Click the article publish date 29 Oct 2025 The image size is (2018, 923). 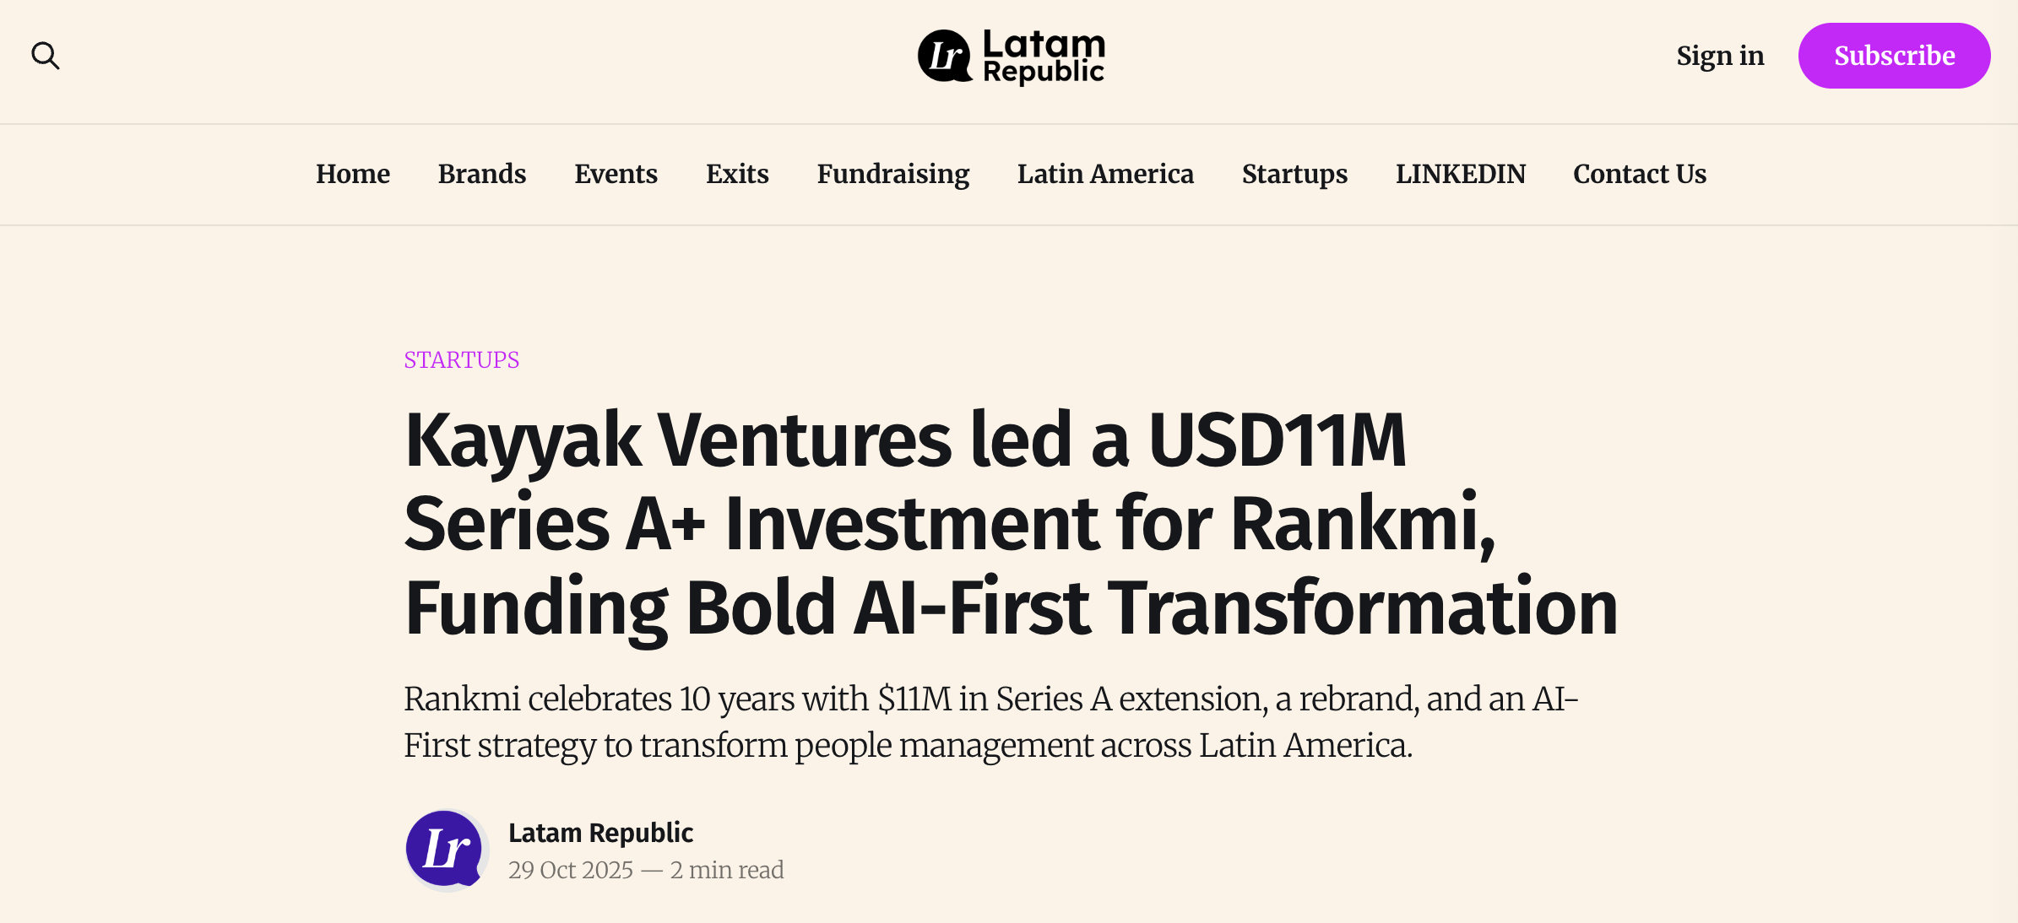pyautogui.click(x=571, y=870)
